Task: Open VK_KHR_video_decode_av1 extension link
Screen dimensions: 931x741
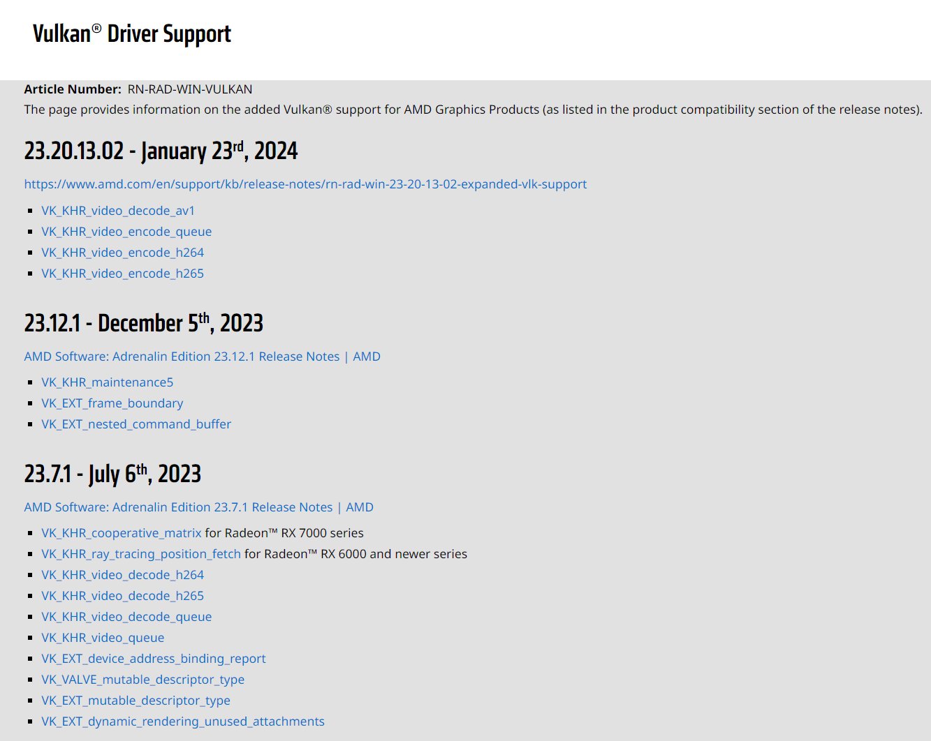Action: point(118,211)
